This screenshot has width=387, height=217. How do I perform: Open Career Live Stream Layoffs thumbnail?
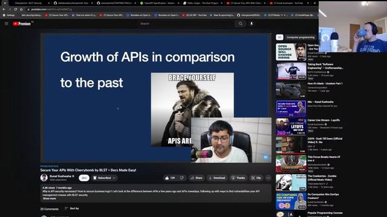(x=291, y=127)
